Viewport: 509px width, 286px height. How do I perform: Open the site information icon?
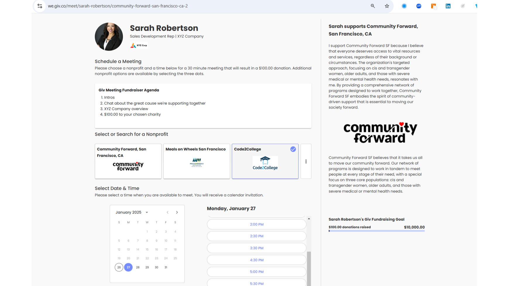40,6
